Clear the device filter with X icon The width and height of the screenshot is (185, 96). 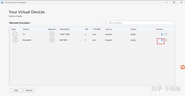172,23
